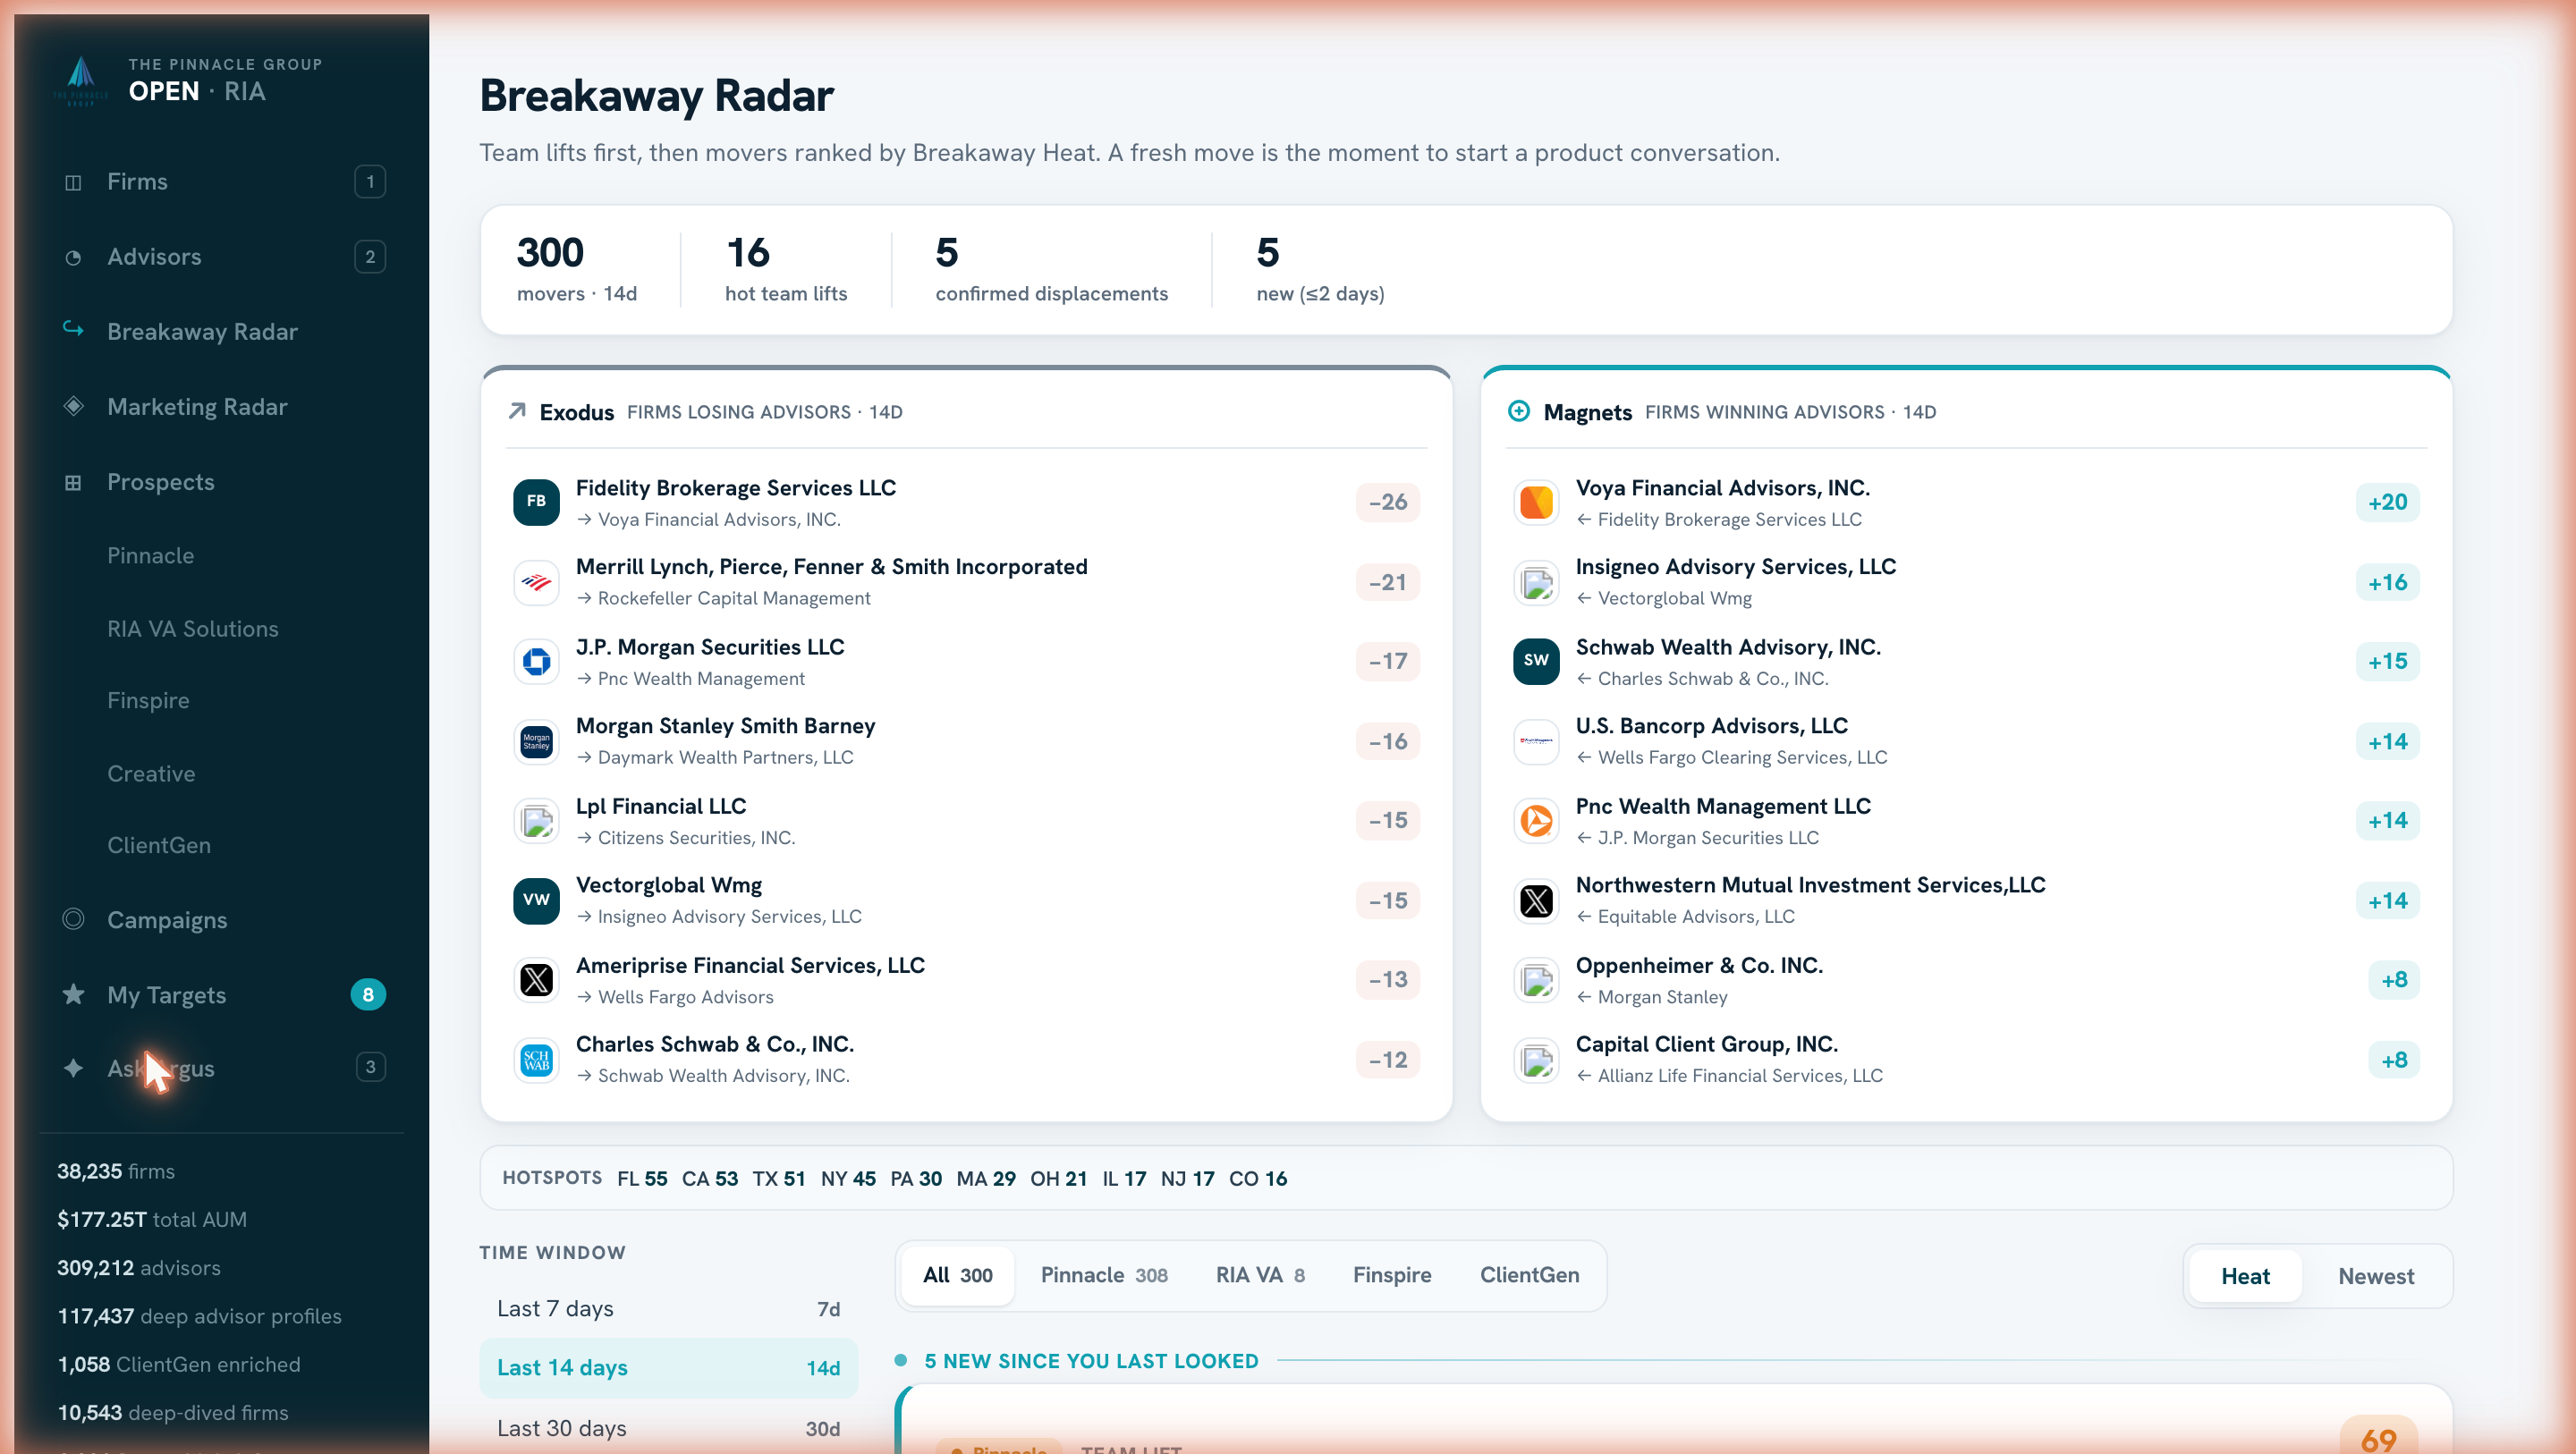
Task: Switch to the ClientGen tab
Action: coord(1529,1275)
